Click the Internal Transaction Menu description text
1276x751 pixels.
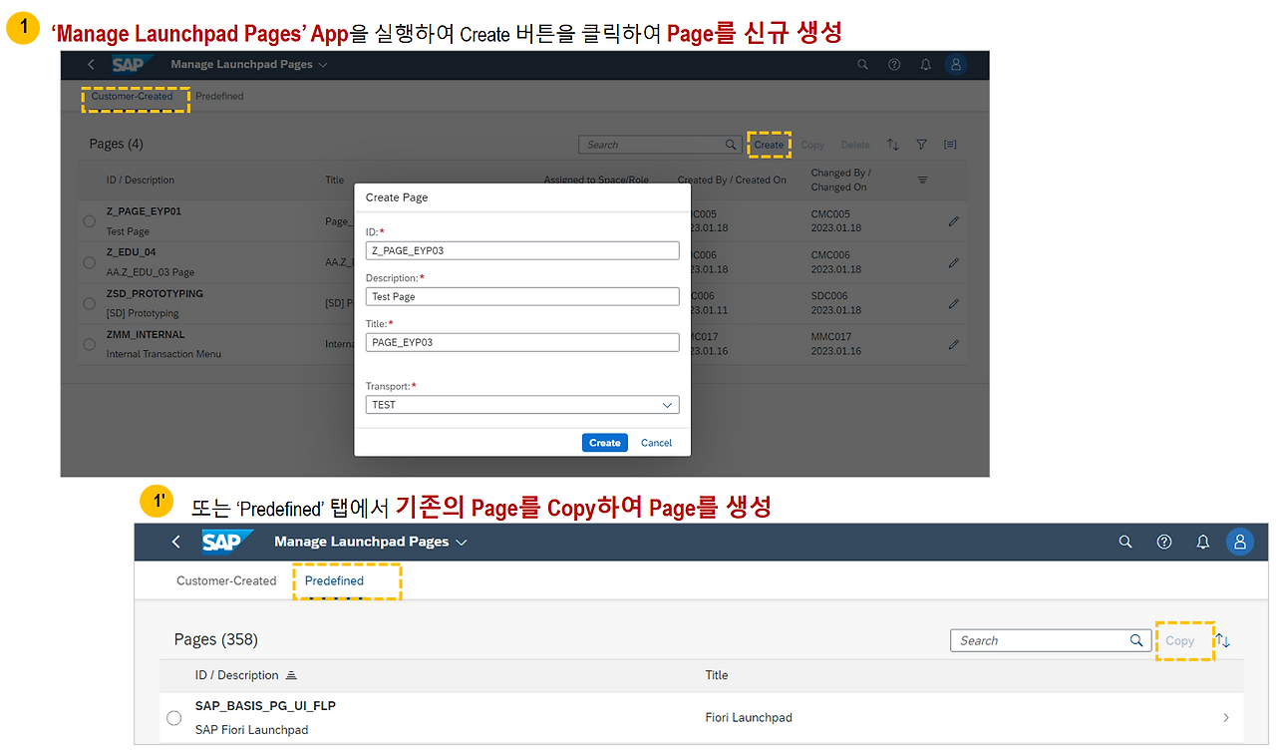coord(164,354)
